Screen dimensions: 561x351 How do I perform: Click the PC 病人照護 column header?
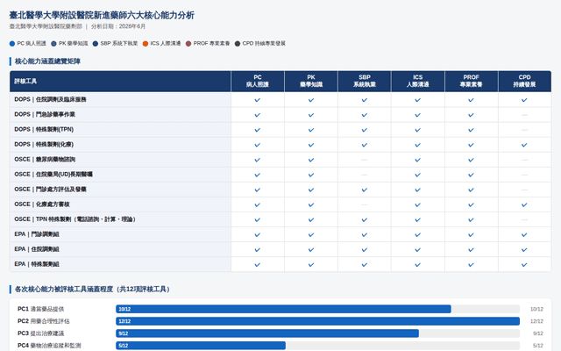point(258,82)
